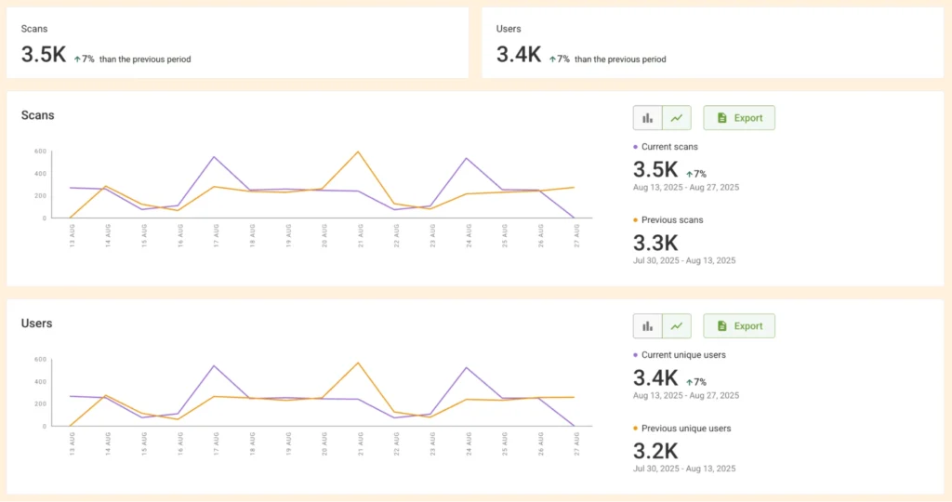Toggle the Current scans legend label
Viewport: 952px width, 502px height.
[669, 147]
